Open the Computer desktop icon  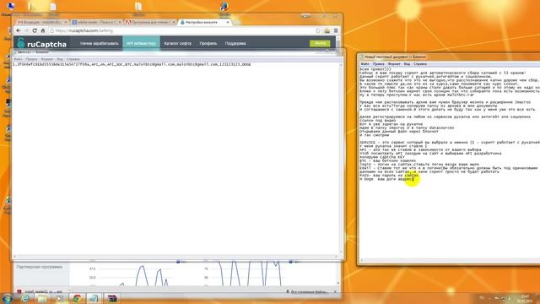(10, 7)
